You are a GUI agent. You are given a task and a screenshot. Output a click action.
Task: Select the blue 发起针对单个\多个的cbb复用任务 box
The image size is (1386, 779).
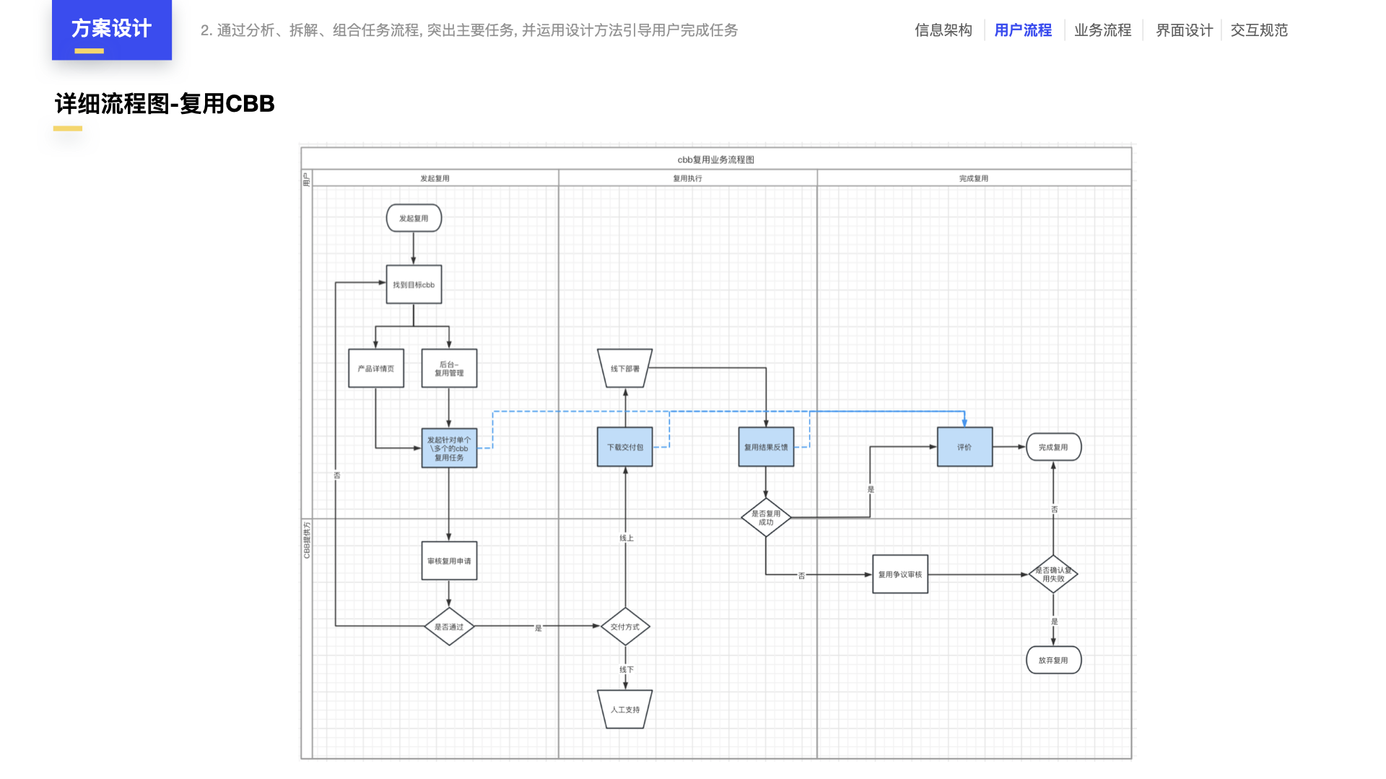449,448
